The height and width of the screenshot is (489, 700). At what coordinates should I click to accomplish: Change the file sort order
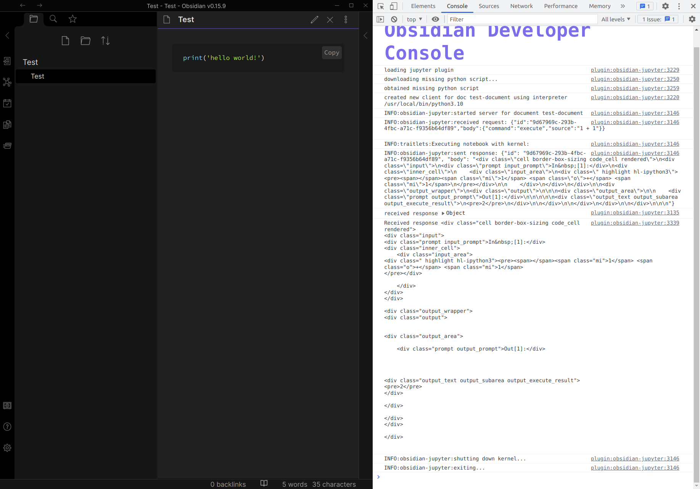[105, 40]
